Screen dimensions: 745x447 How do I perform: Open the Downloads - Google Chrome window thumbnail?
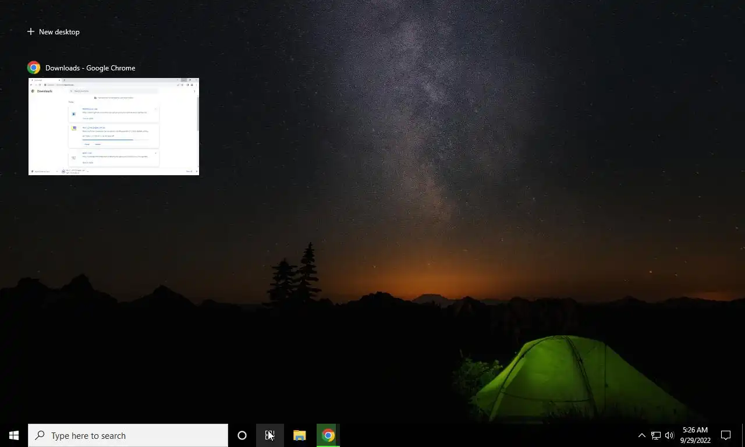113,126
